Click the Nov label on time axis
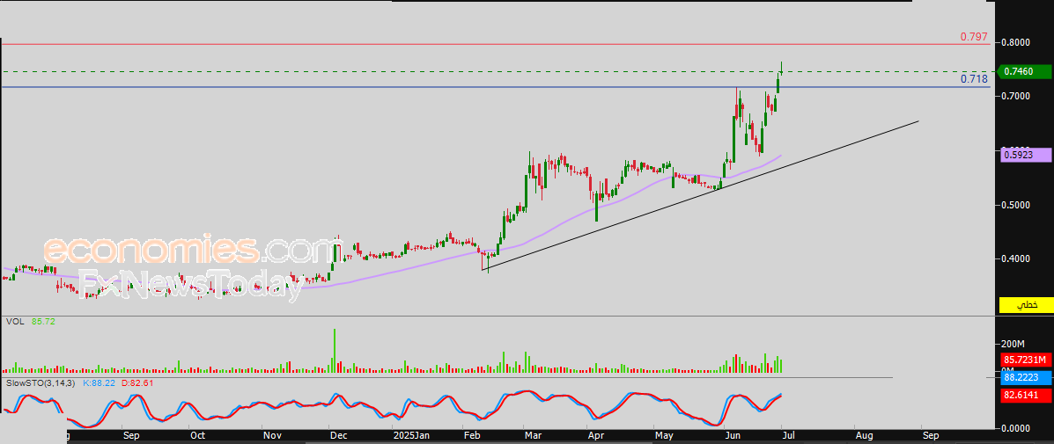Image resolution: width=1054 pixels, height=444 pixels. click(271, 434)
